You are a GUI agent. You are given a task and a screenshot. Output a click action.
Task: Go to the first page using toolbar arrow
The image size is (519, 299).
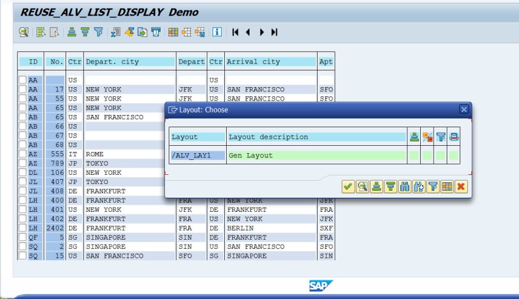235,32
